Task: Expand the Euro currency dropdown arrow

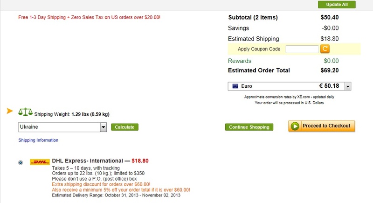Action: tap(348, 86)
